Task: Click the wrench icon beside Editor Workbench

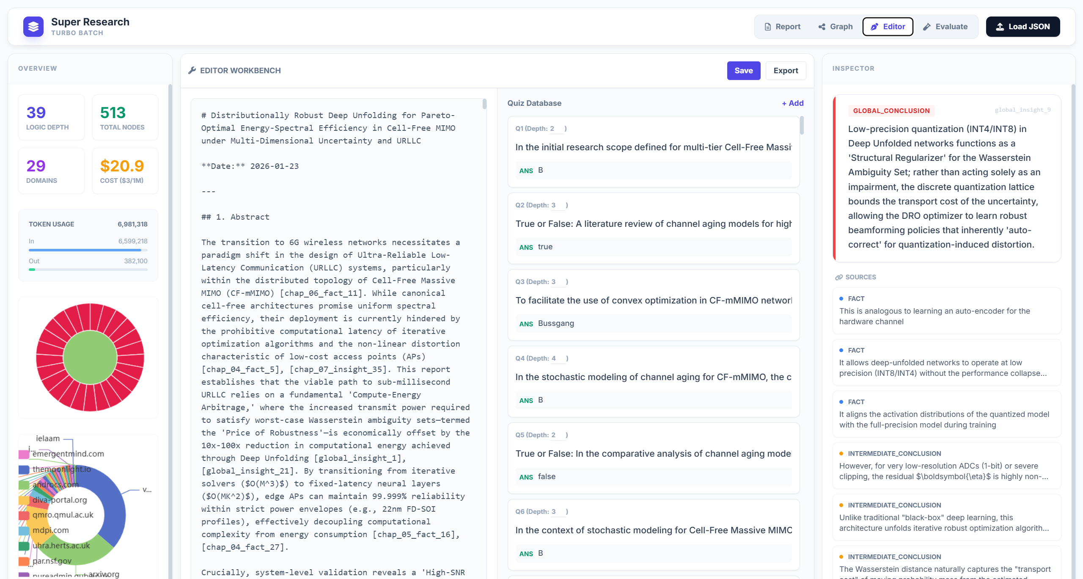Action: [x=192, y=70]
